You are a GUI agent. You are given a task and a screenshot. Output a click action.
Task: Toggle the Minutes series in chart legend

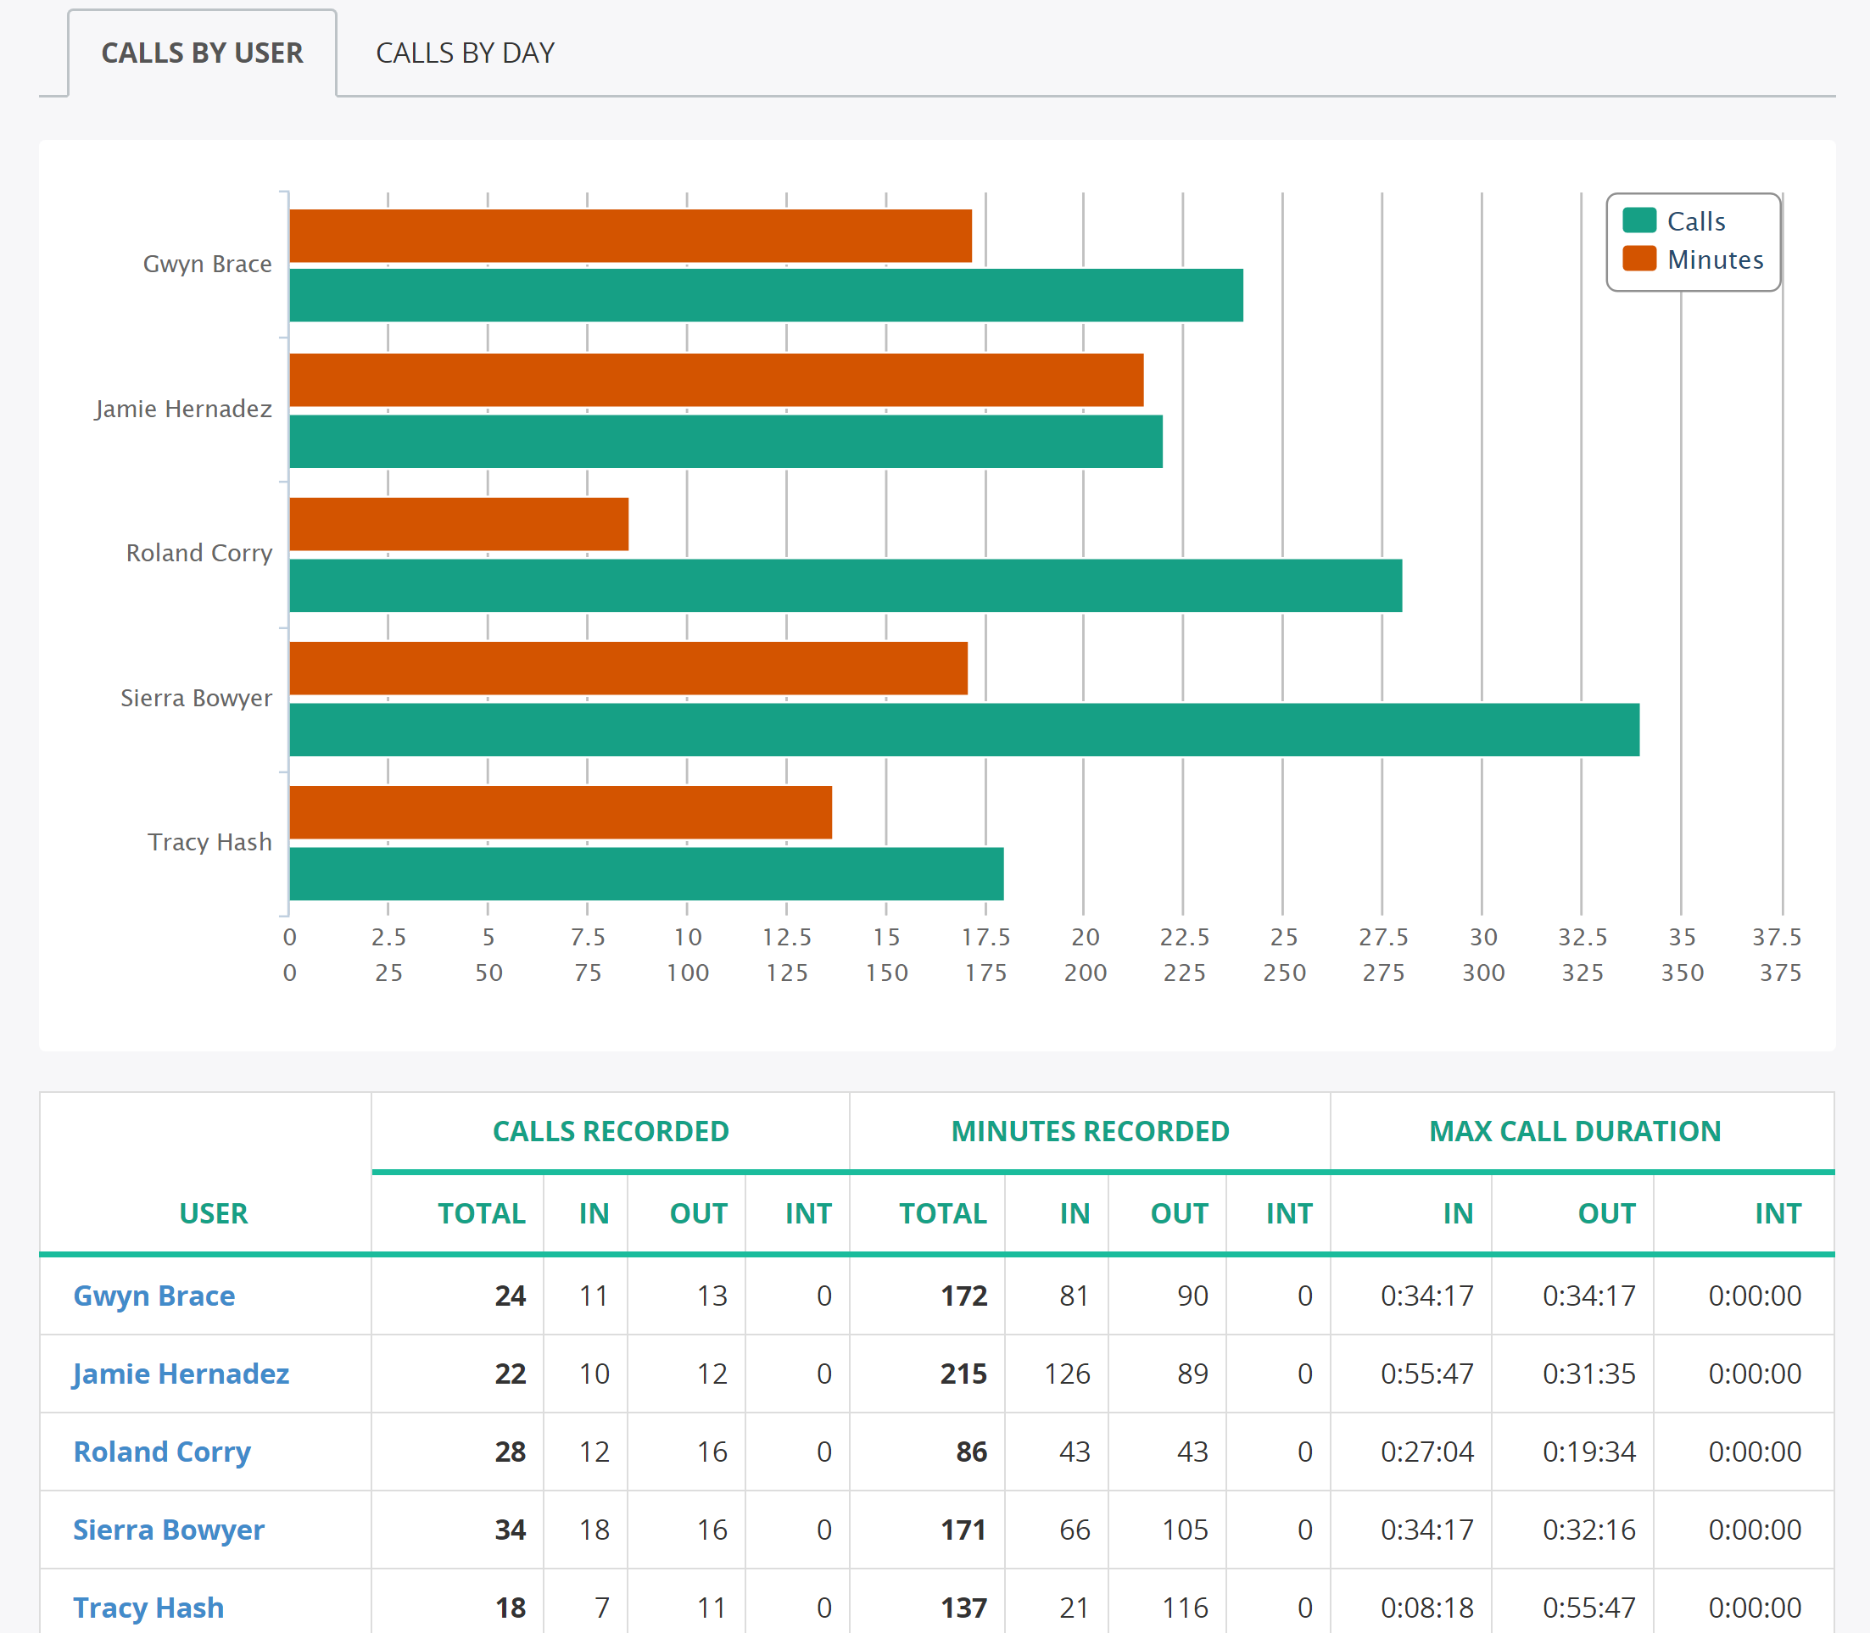tap(1694, 259)
